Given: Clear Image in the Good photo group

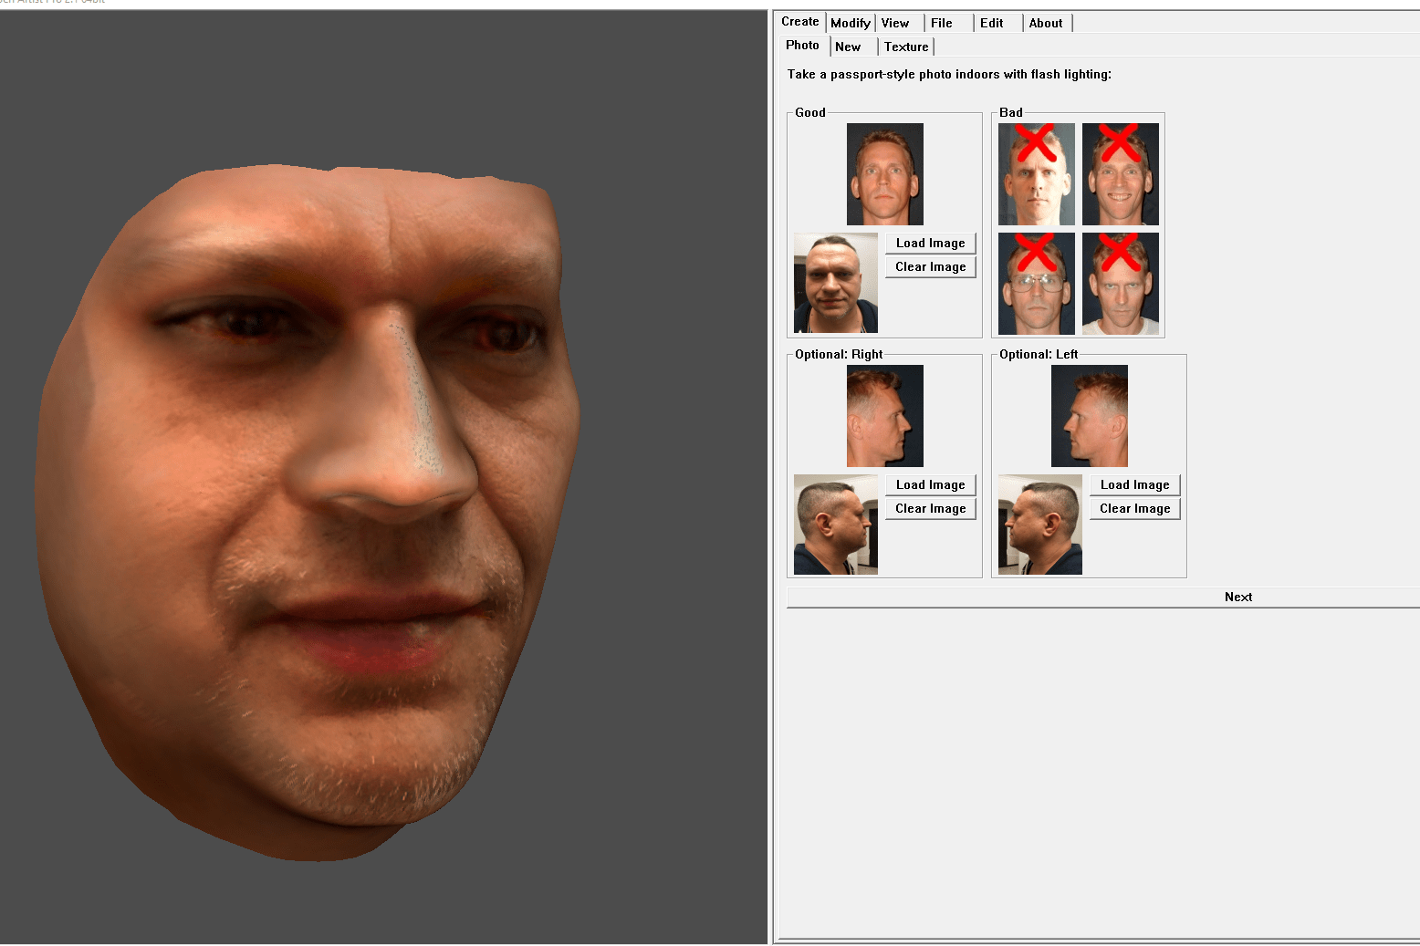Looking at the screenshot, I should 931,266.
